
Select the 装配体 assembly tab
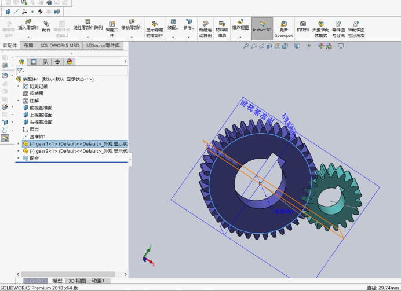(10, 46)
